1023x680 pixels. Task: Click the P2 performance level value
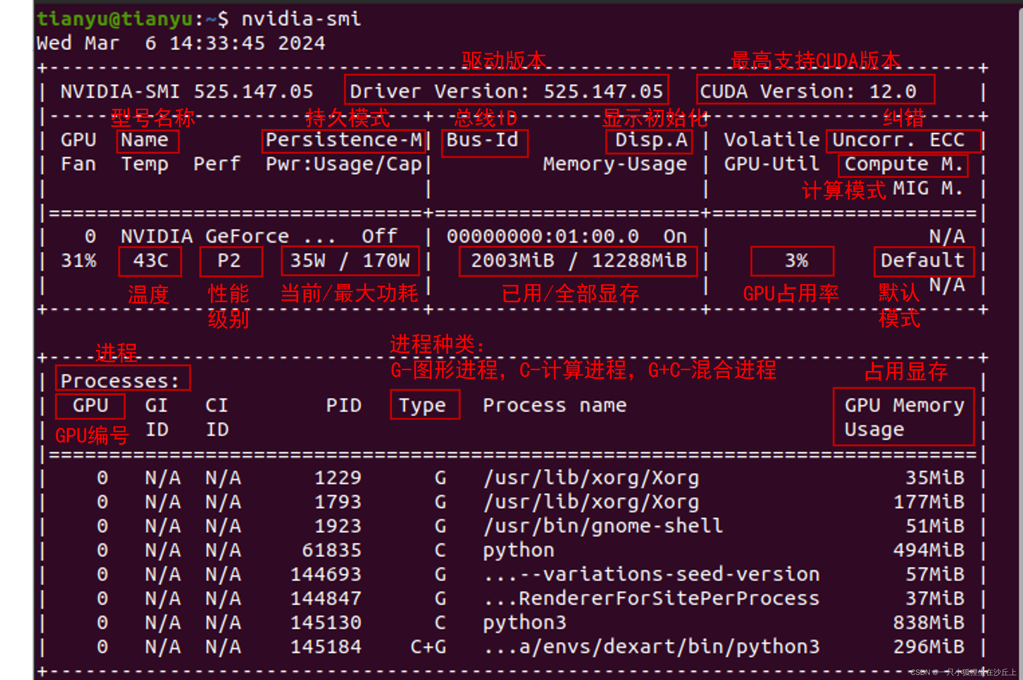coord(230,261)
